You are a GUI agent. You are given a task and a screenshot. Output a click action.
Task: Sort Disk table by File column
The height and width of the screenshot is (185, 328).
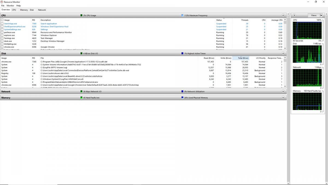click(x=119, y=58)
